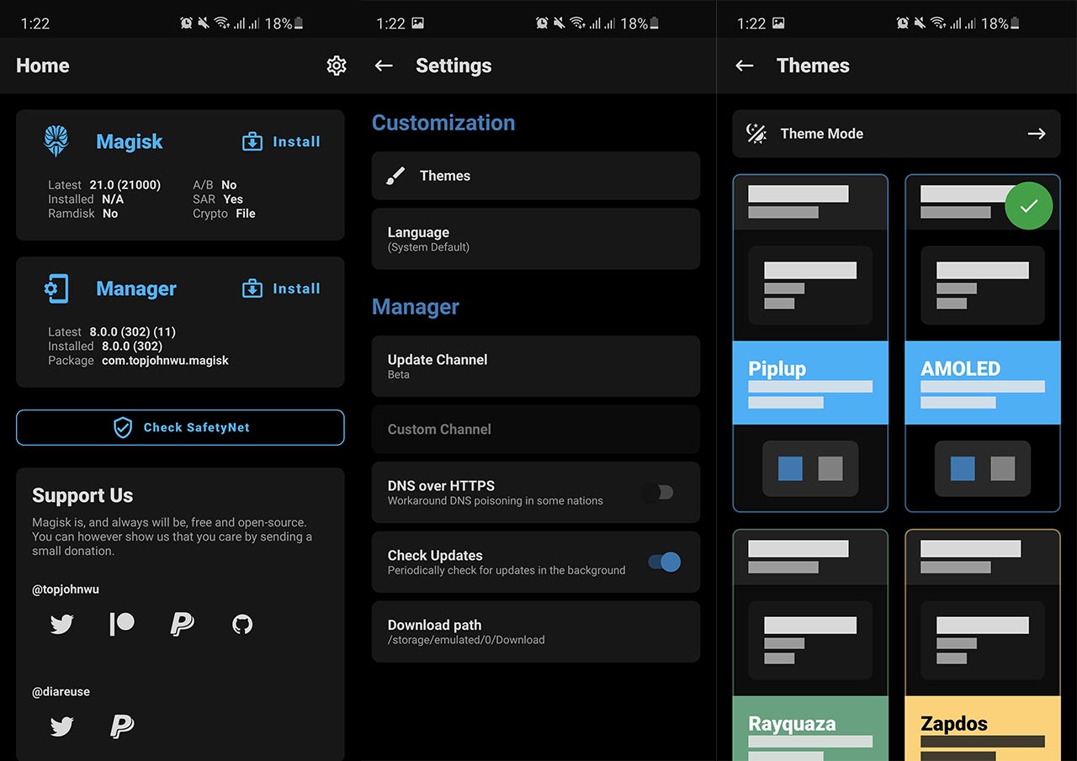Viewport: 1077px width, 761px height.
Task: Click the SAR Yes value
Action: 233,199
